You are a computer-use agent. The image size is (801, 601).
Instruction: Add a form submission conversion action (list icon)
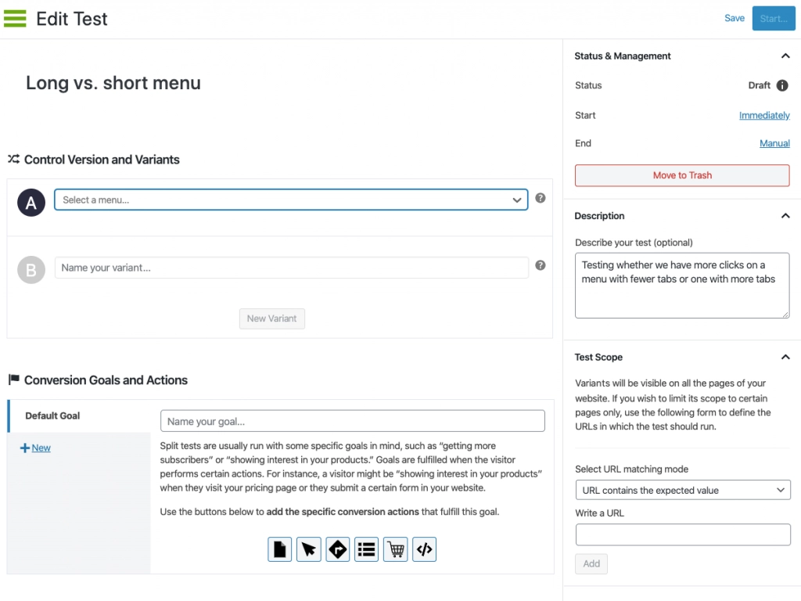click(366, 549)
